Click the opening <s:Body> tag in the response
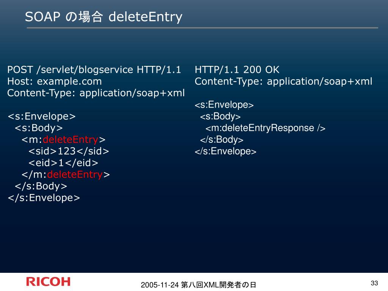Viewport: 388px width, 291px height. (x=220, y=117)
